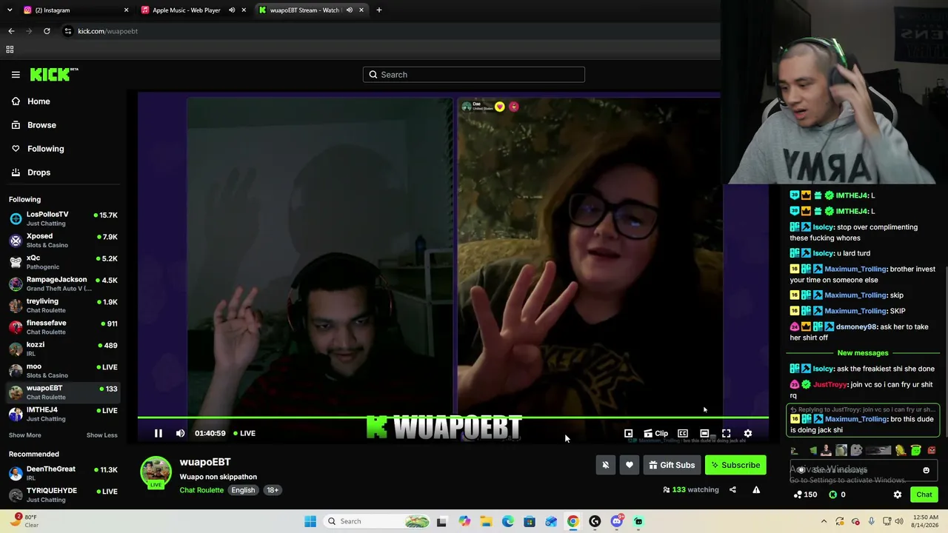The width and height of the screenshot is (948, 533).
Task: Click the English language tag
Action: (243, 490)
